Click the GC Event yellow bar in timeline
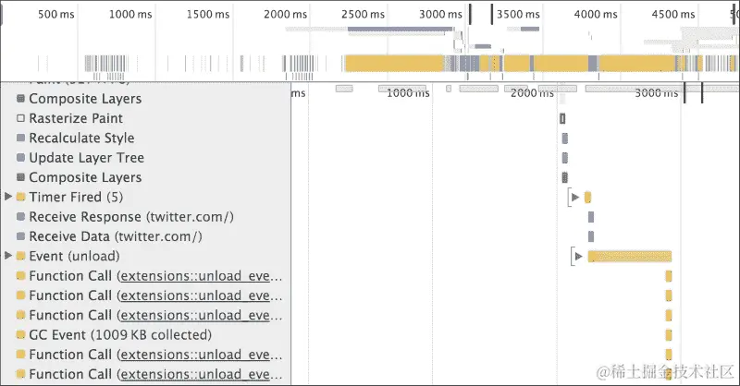This screenshot has height=386, width=740. click(x=669, y=335)
